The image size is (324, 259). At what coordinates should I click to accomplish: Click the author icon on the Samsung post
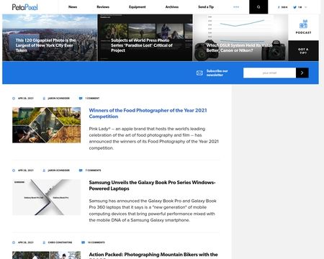click(44, 171)
